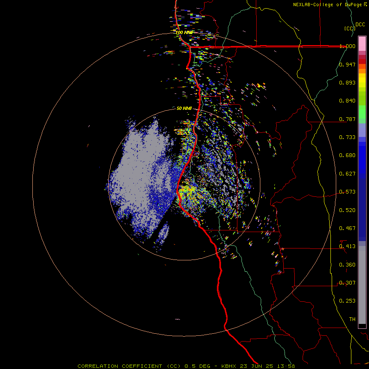Click the 100 NMI range ring label

click(x=184, y=32)
